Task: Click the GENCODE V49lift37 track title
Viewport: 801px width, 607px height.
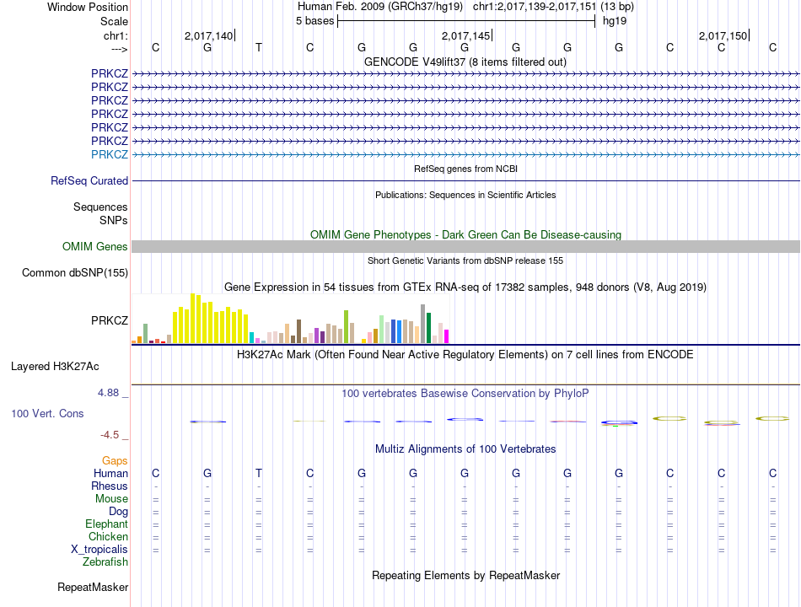Action: [465, 62]
